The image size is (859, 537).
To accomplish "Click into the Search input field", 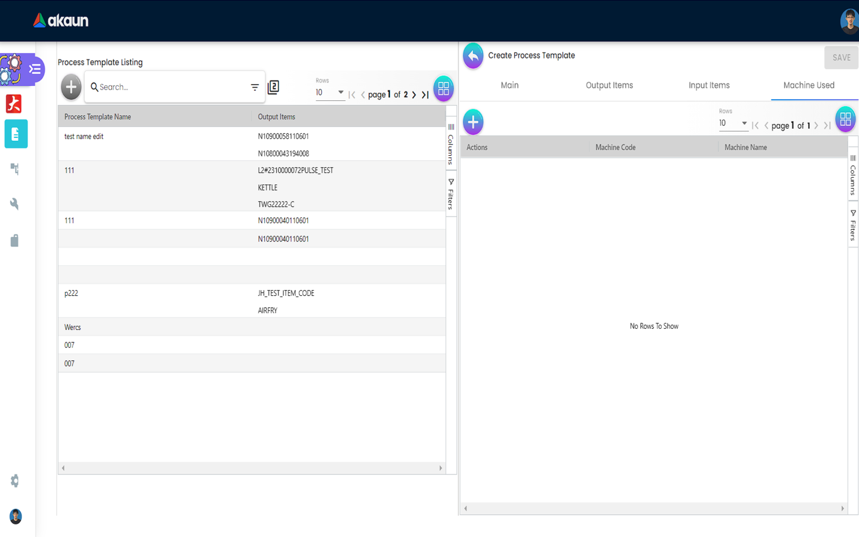I will point(170,87).
